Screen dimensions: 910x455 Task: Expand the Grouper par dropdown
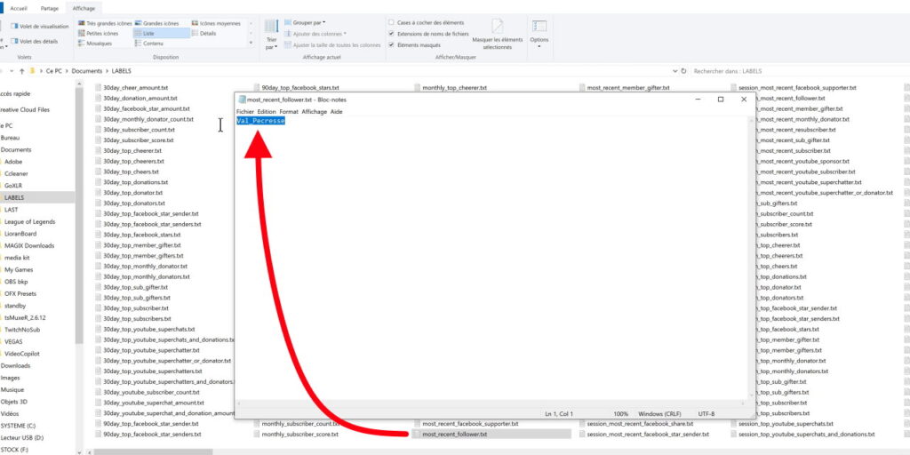point(308,22)
